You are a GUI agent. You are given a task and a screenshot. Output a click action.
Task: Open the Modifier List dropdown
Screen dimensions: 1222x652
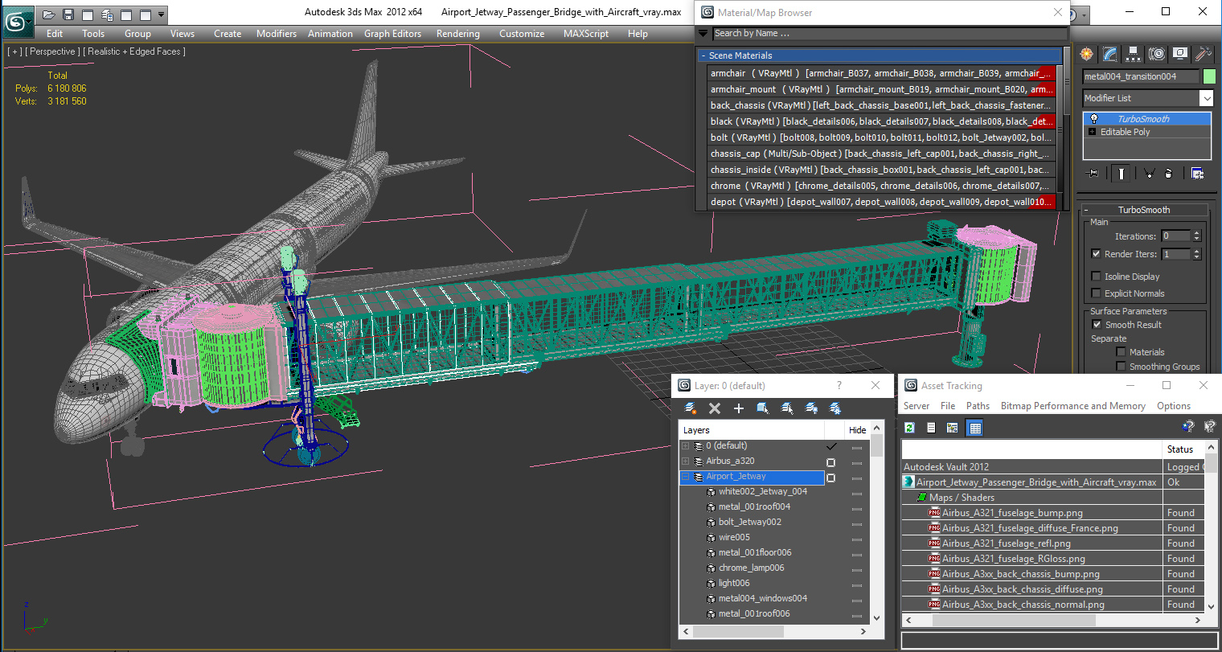coord(1206,97)
